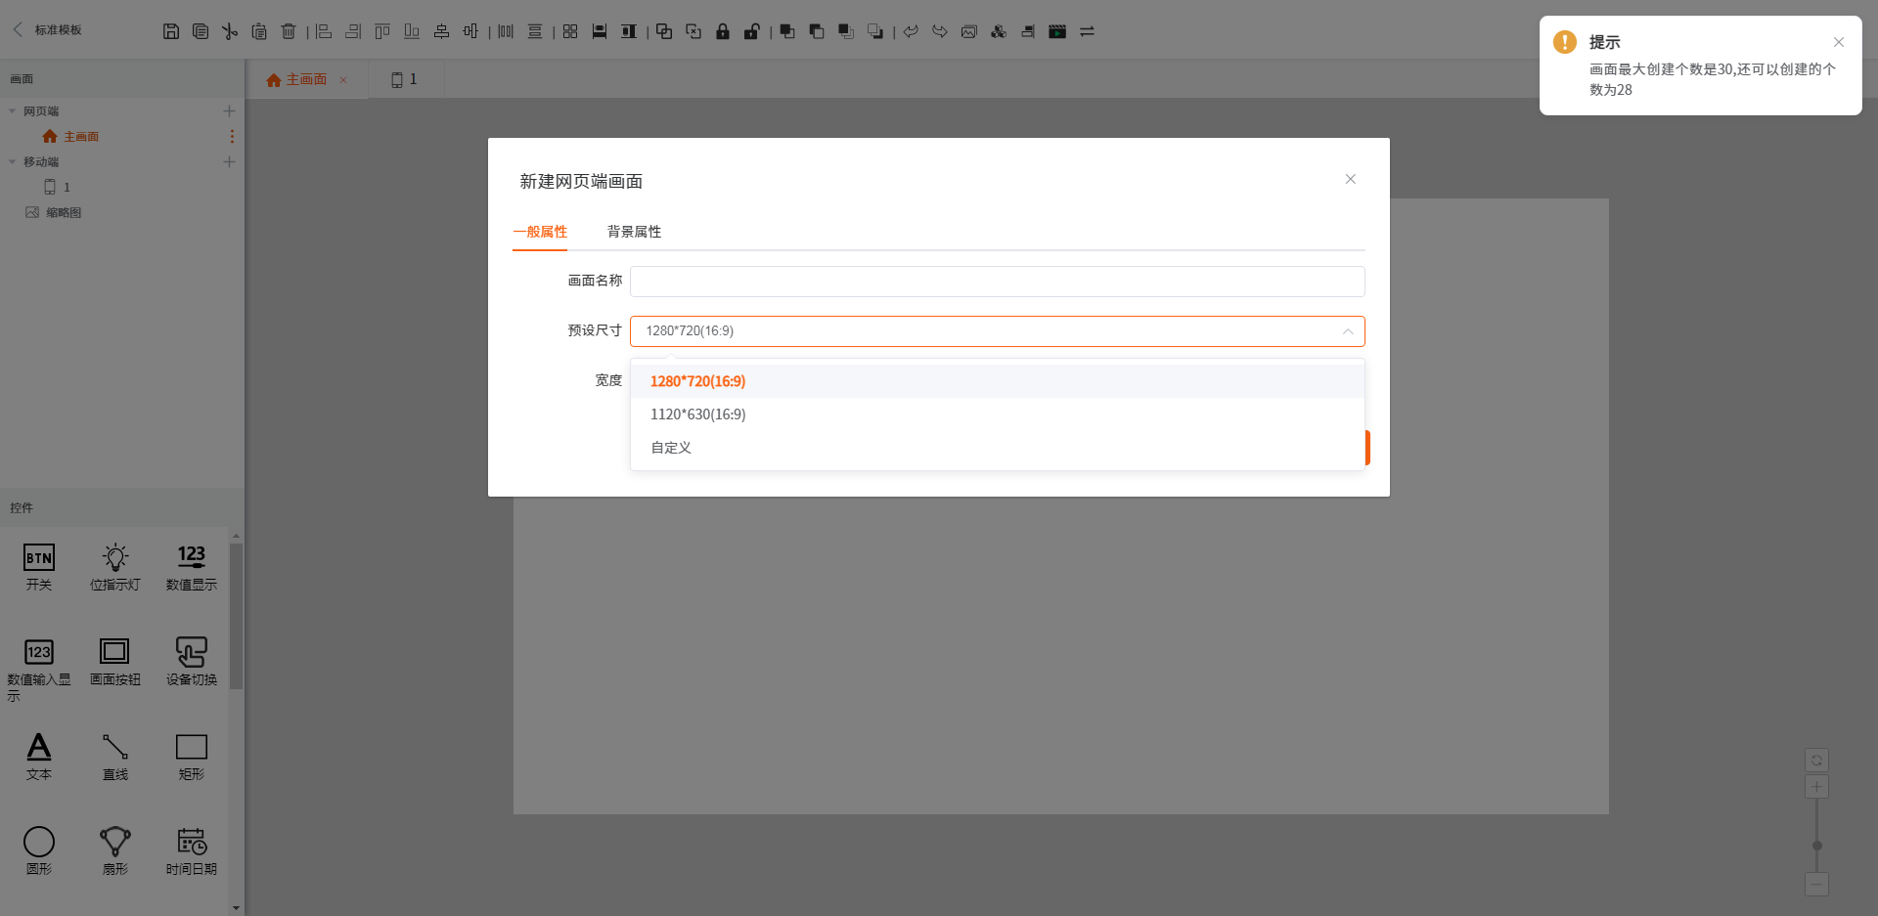Collapse the 移动端 tree node
The height and width of the screenshot is (916, 1878).
(12, 162)
